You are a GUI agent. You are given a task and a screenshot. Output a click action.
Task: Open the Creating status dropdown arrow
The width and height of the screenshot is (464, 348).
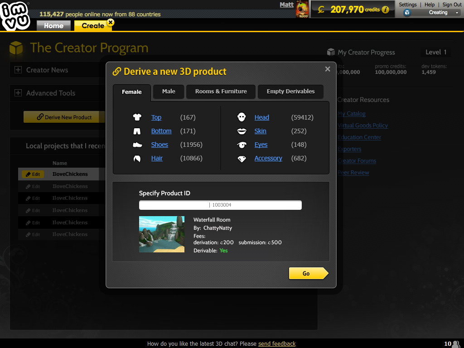point(457,13)
